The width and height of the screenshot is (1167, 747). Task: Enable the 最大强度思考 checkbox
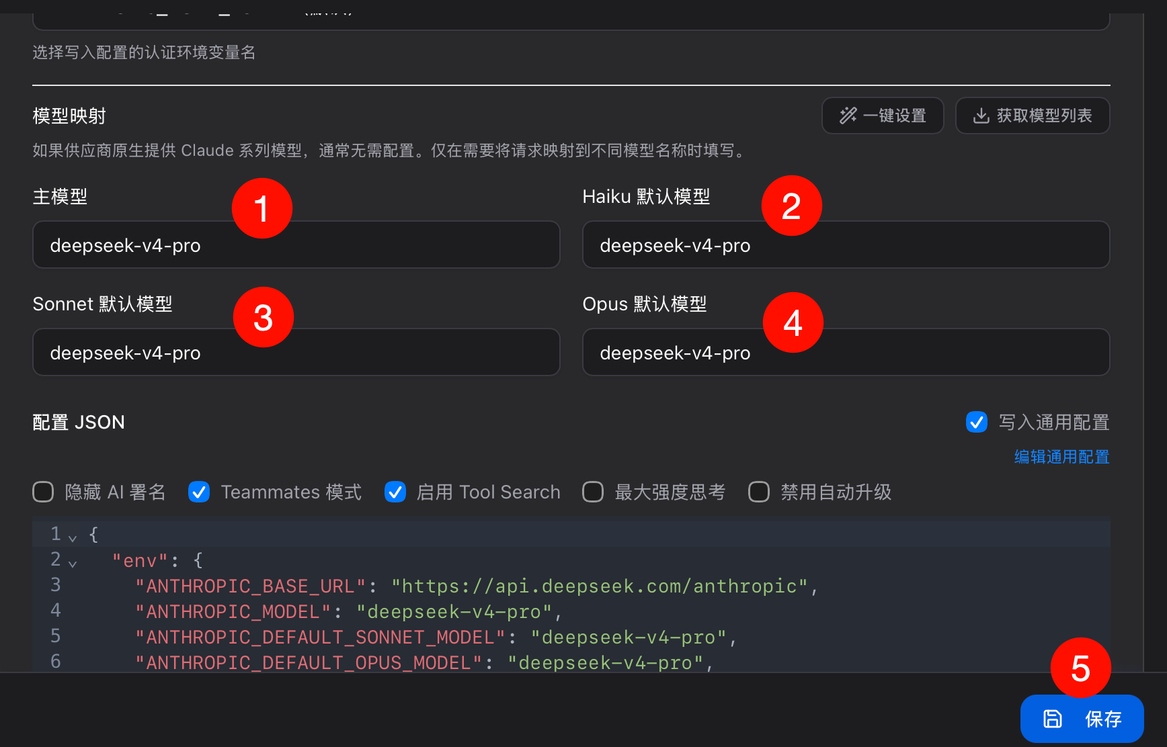[x=593, y=492]
